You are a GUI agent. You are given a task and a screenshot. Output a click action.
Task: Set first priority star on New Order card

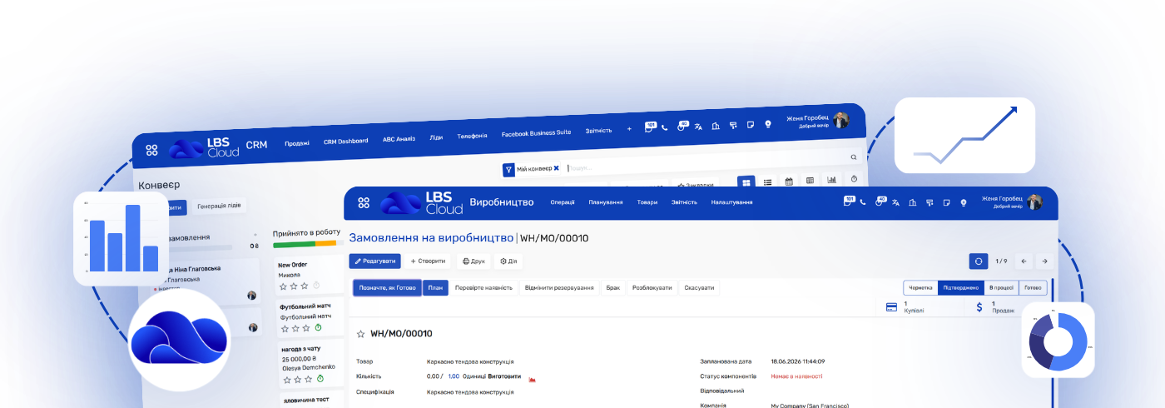click(283, 286)
